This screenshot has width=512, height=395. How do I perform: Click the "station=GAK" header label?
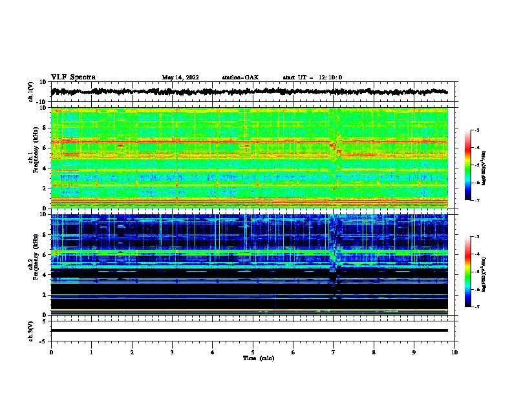pos(240,77)
